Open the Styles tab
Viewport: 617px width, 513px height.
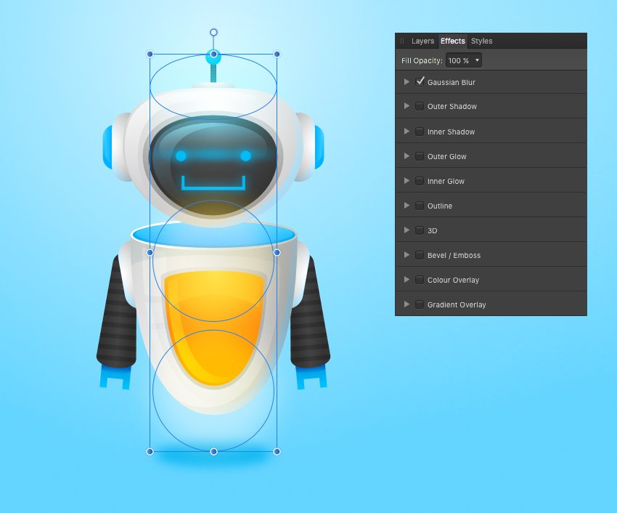(482, 41)
